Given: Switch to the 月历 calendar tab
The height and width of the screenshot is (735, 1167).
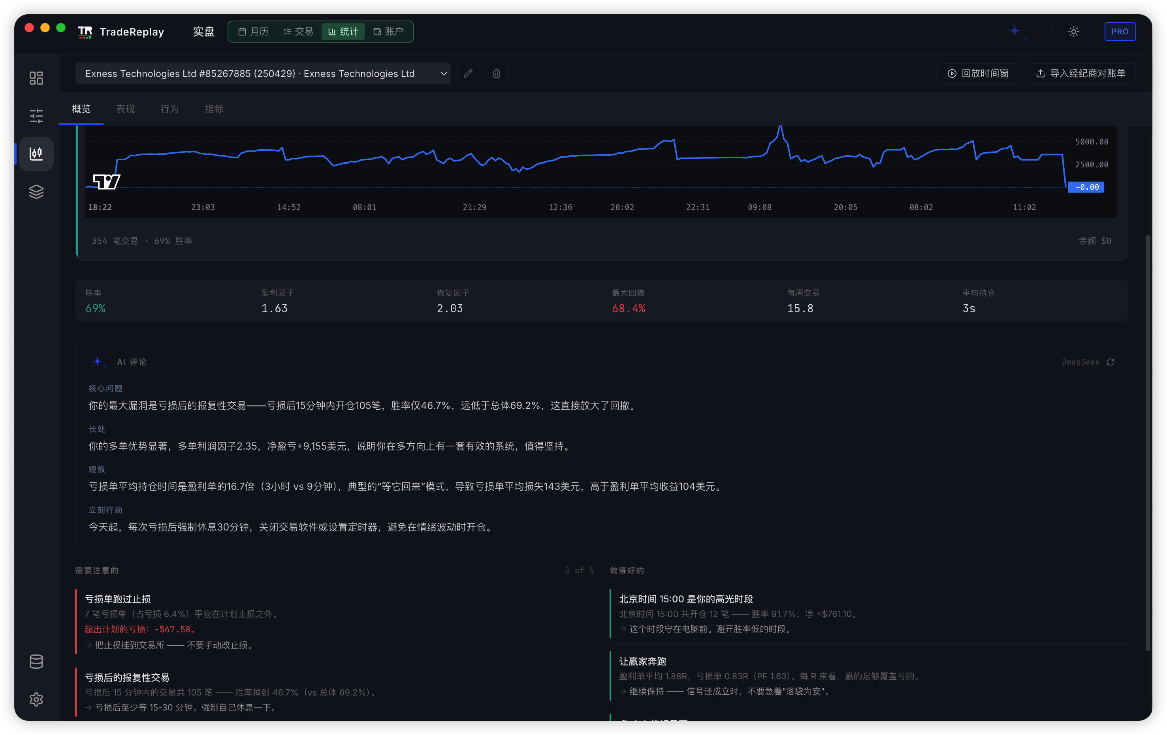Looking at the screenshot, I should pos(254,32).
